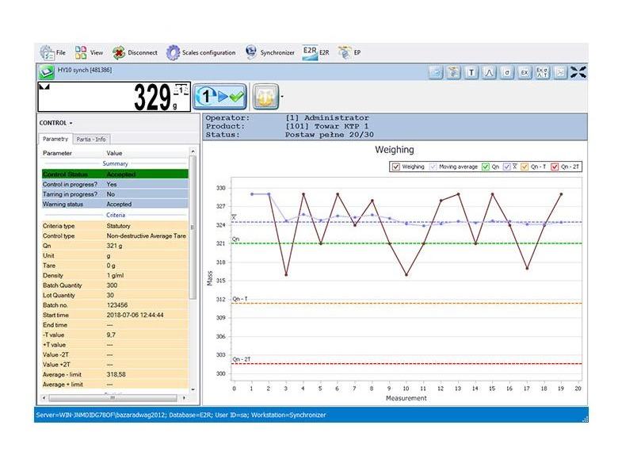622x467 pixels.
Task: Click the green HY10 synch scale icon
Action: pyautogui.click(x=47, y=72)
